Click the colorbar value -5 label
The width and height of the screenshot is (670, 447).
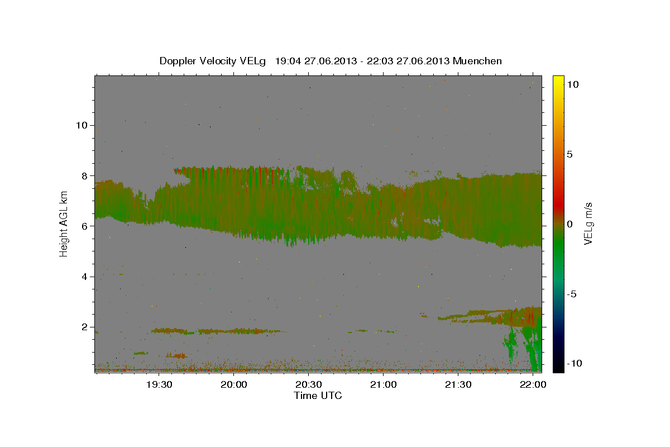pos(572,294)
